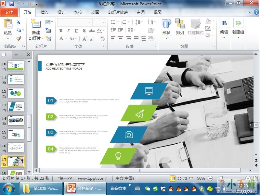
Task: Click the Clear Formatting eraser icon
Action: [x=102, y=39]
